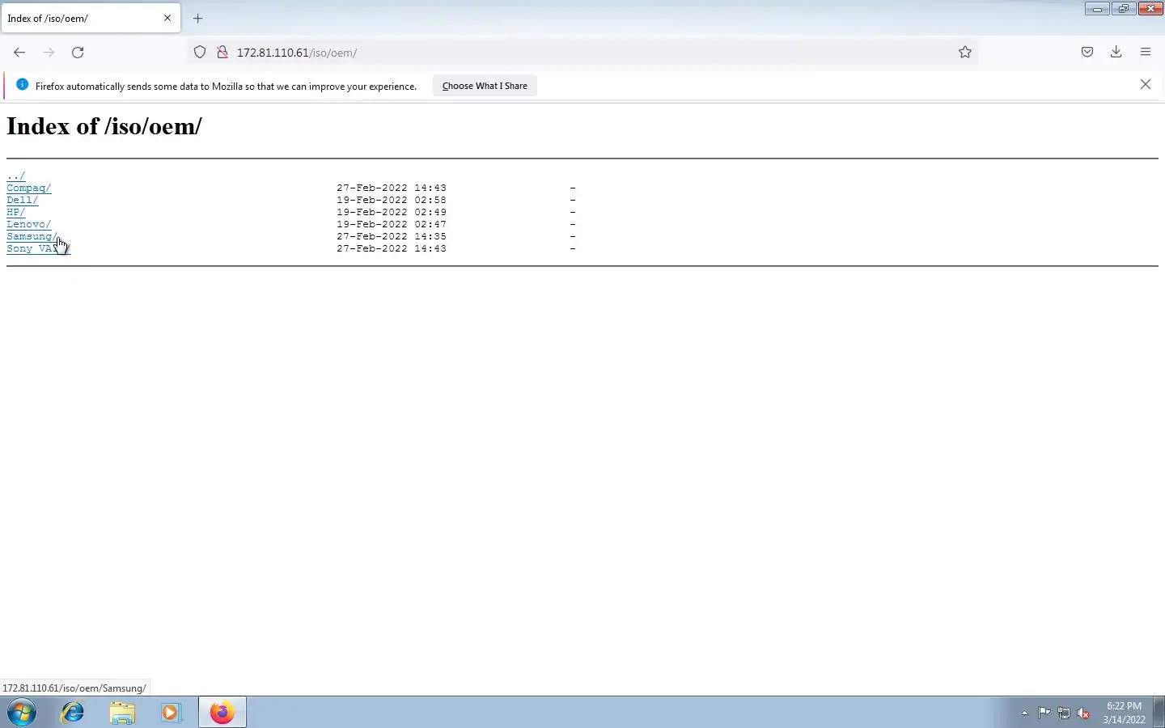Click the Firefox taskbar button

222,713
